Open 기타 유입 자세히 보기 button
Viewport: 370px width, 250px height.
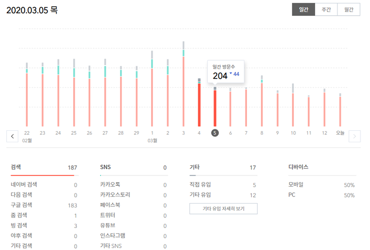[224, 209]
